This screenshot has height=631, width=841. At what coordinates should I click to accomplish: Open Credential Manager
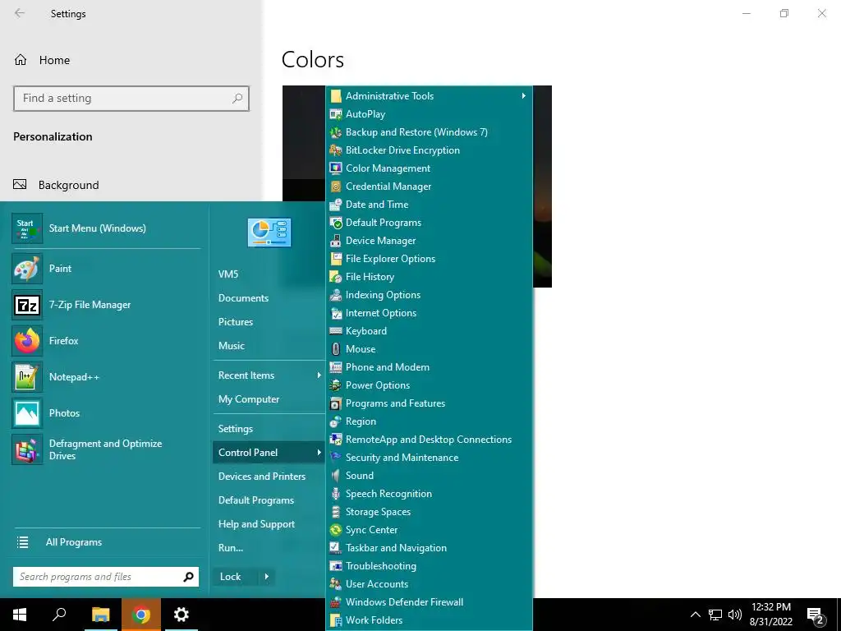click(429, 187)
